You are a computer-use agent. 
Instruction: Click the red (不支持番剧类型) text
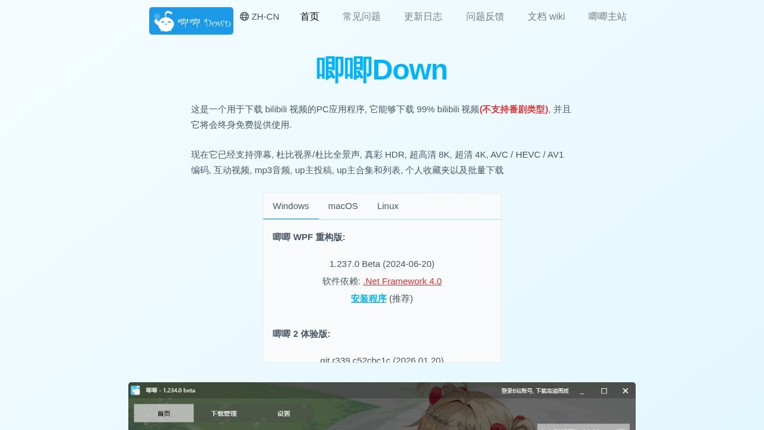click(x=514, y=109)
